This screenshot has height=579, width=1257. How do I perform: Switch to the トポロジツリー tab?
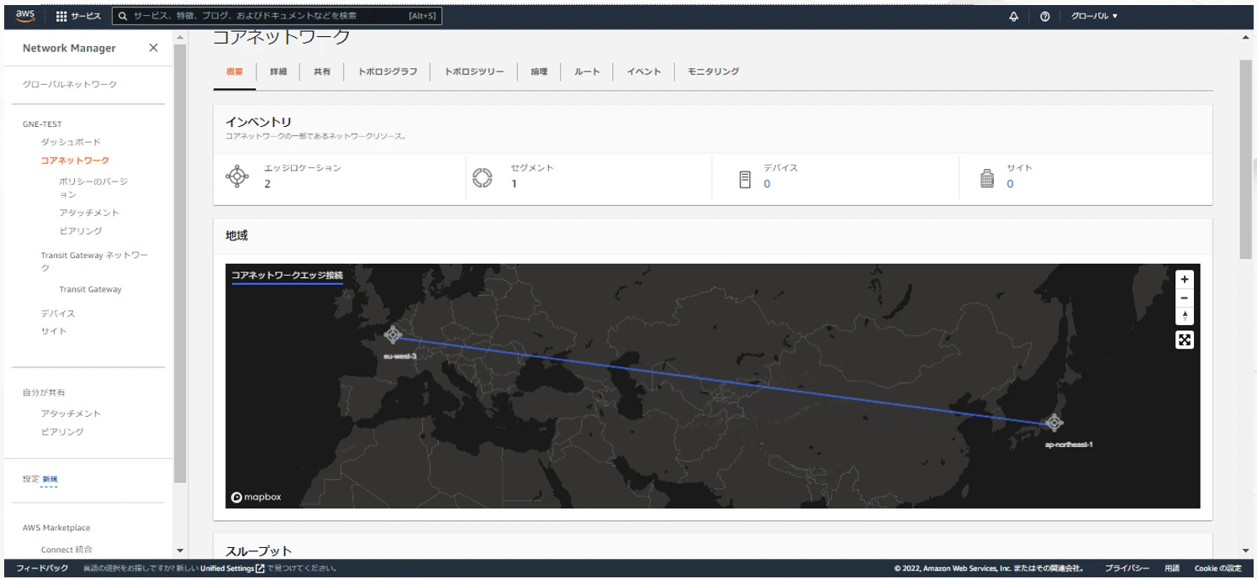(x=474, y=71)
